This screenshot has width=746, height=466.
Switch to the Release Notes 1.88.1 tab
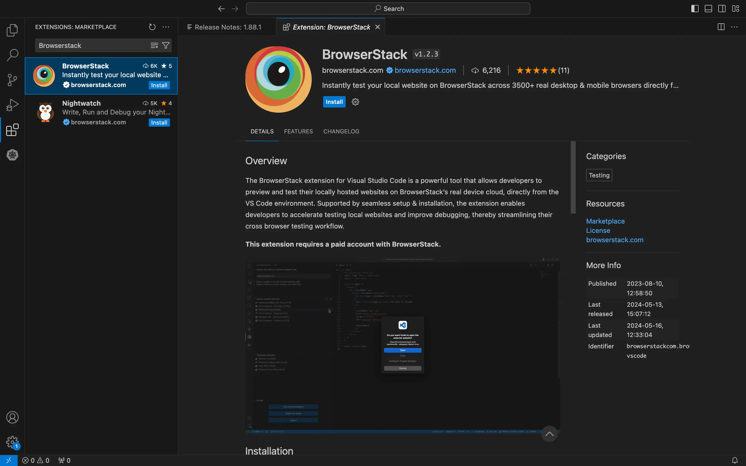(228, 27)
